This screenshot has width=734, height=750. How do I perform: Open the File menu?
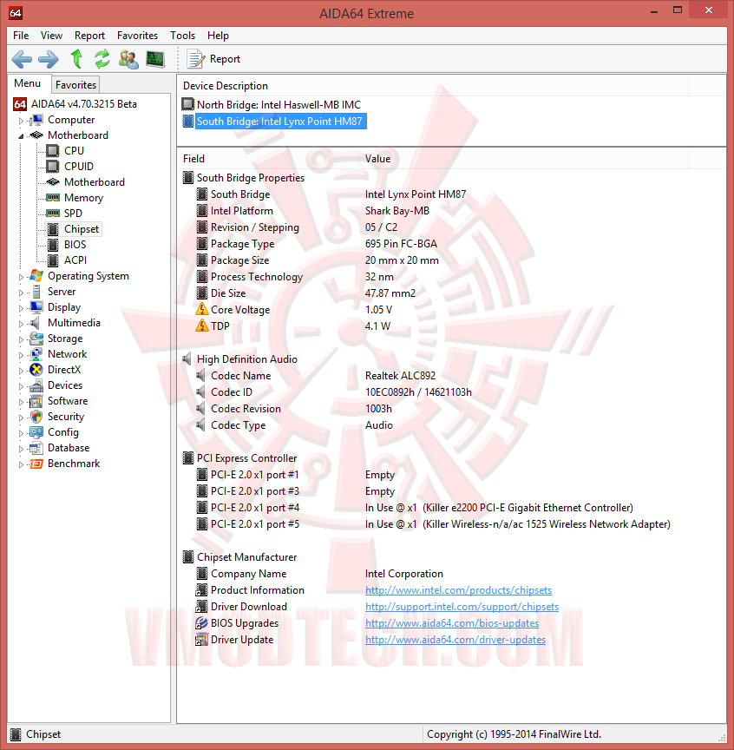pyautogui.click(x=21, y=36)
